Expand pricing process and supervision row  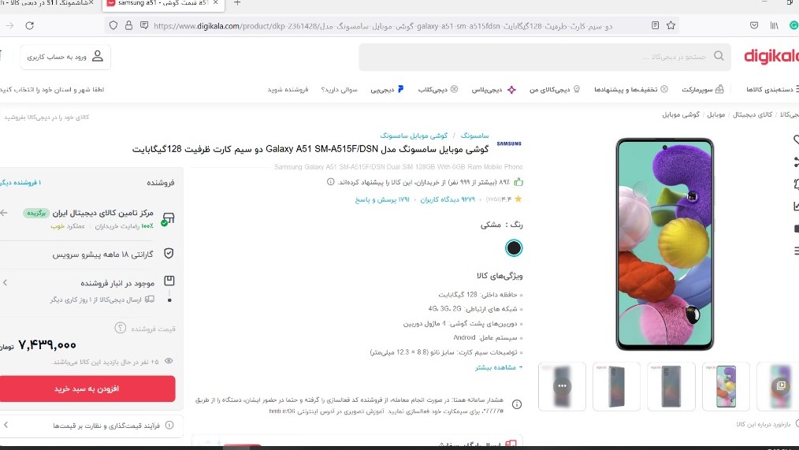point(91,425)
